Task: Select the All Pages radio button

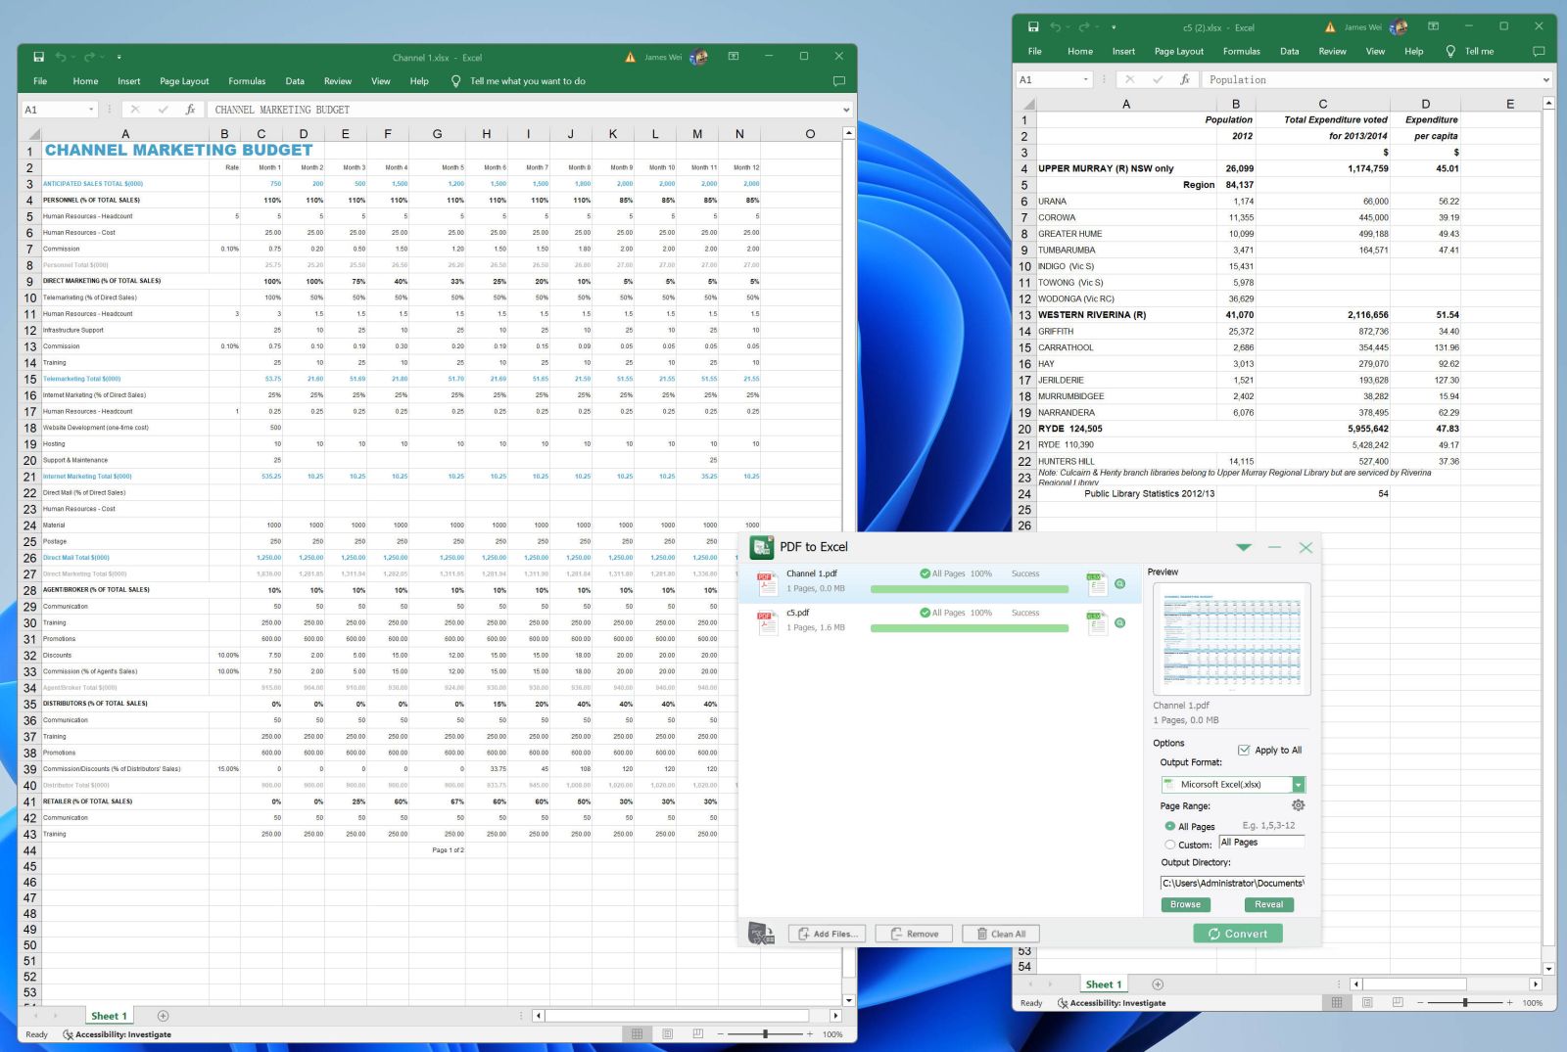Action: 1169,827
